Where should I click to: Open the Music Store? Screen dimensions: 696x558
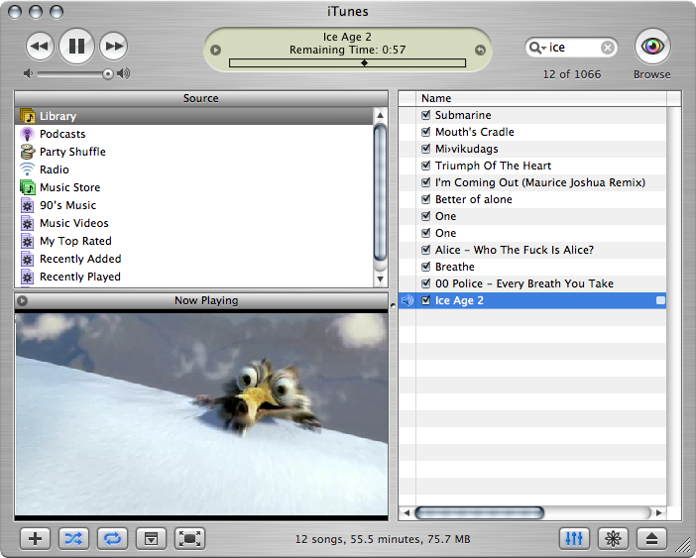click(x=195, y=187)
